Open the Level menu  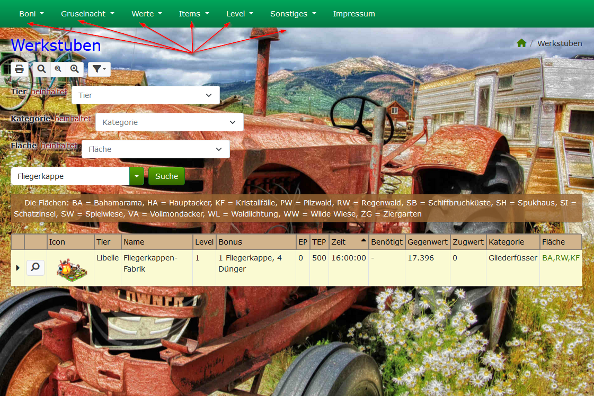tap(240, 14)
